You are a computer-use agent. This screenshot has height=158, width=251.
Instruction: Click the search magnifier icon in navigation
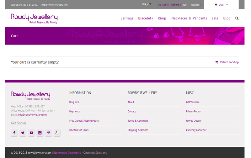237,18
